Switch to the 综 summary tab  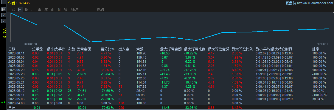[13, 10]
